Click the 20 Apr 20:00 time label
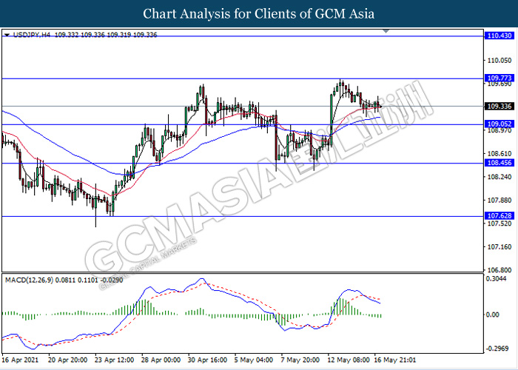The width and height of the screenshot is (518, 370). (68, 360)
